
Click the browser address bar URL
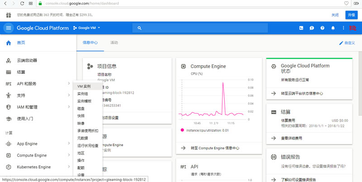tap(82, 4)
